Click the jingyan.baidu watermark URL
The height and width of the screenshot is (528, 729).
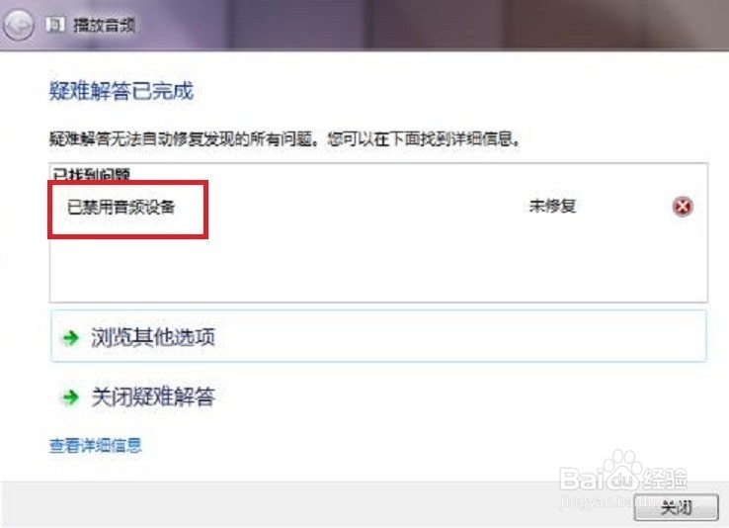click(605, 502)
